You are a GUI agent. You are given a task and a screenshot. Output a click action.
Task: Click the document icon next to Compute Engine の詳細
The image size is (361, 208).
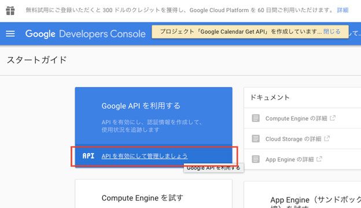click(x=256, y=118)
